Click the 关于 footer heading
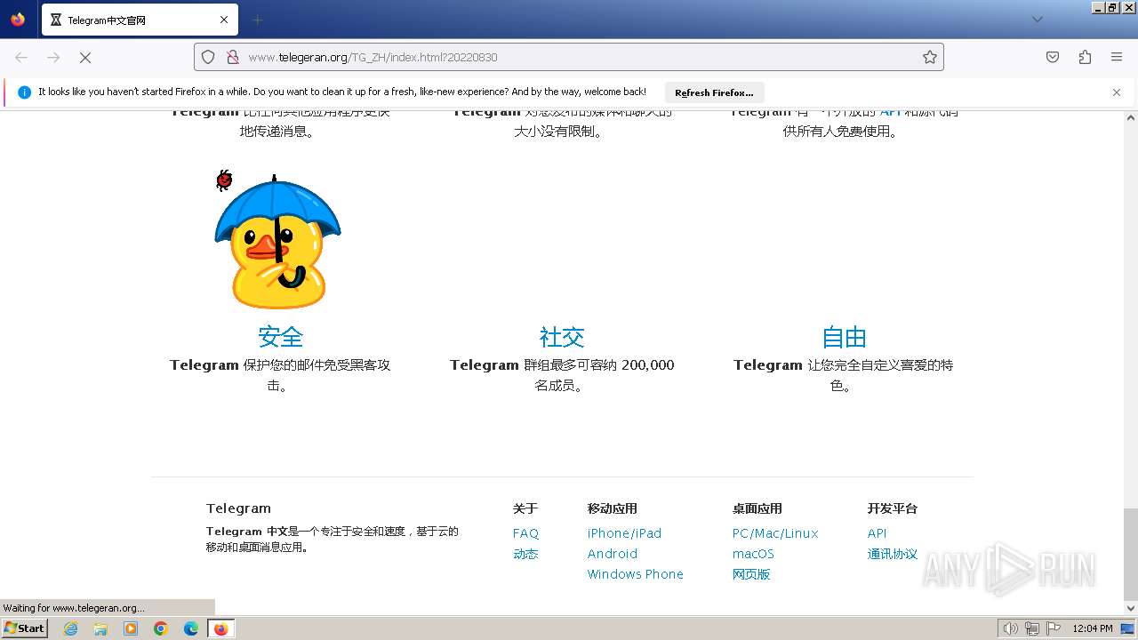1138x640 pixels. click(525, 508)
